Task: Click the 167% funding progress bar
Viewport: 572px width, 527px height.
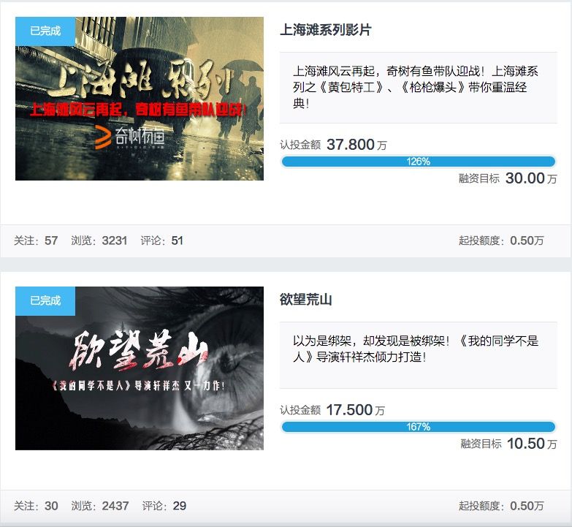Action: 419,427
